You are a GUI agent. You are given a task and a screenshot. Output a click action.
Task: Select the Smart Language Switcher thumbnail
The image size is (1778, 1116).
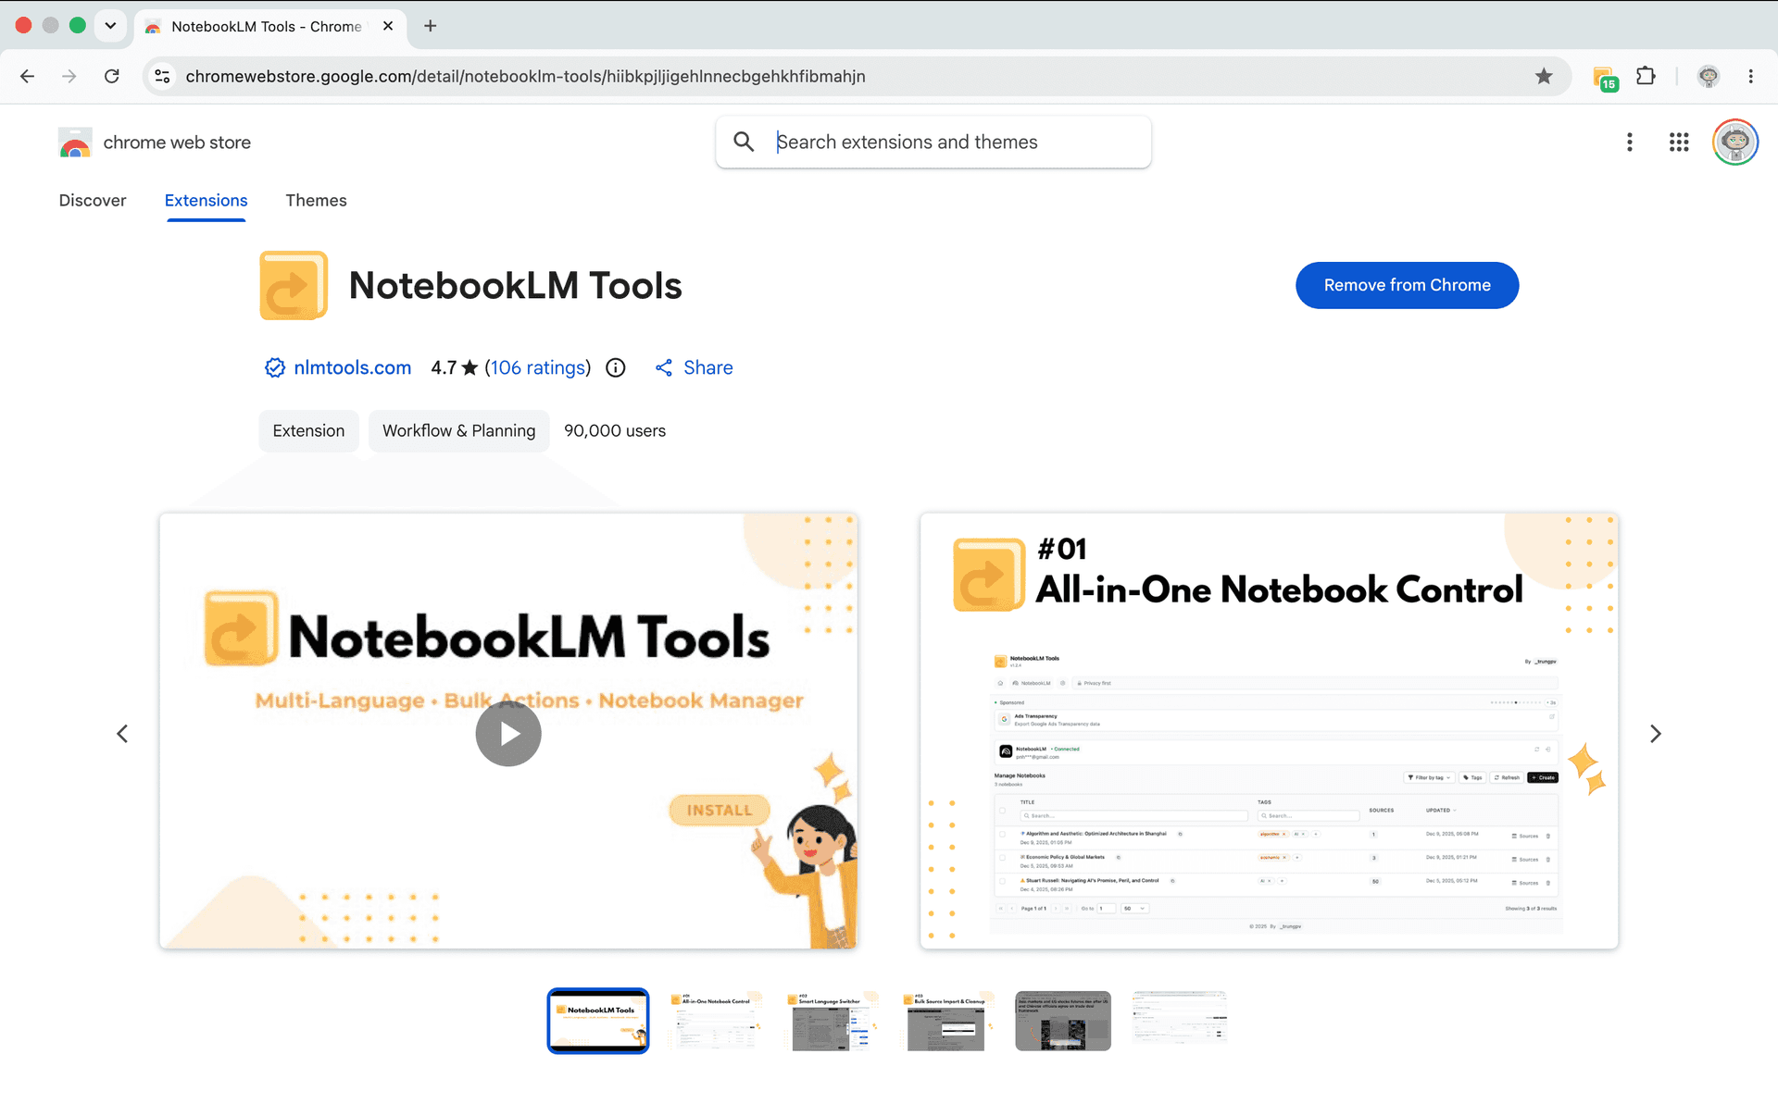click(832, 1021)
